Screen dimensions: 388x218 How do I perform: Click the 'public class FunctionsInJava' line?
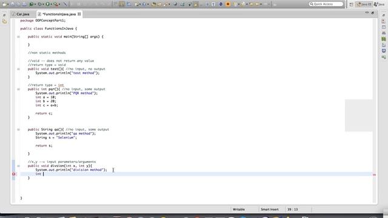pos(48,28)
